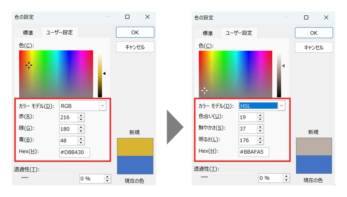347x197 pixels.
Task: Open the RGB color model dropdown
Action: [x=102, y=106]
